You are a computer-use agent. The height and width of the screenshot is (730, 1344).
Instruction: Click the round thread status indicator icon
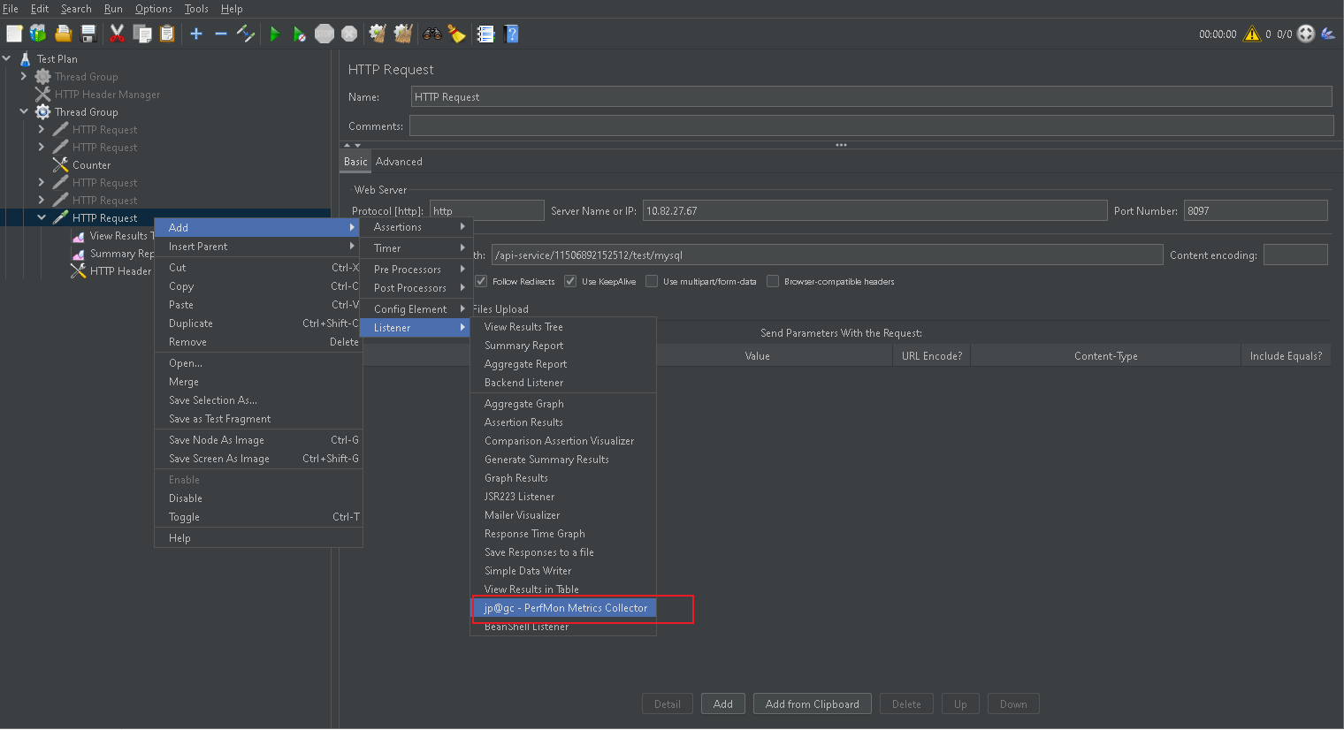point(1306,34)
